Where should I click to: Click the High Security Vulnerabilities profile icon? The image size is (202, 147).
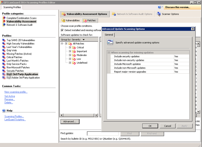click(4, 44)
